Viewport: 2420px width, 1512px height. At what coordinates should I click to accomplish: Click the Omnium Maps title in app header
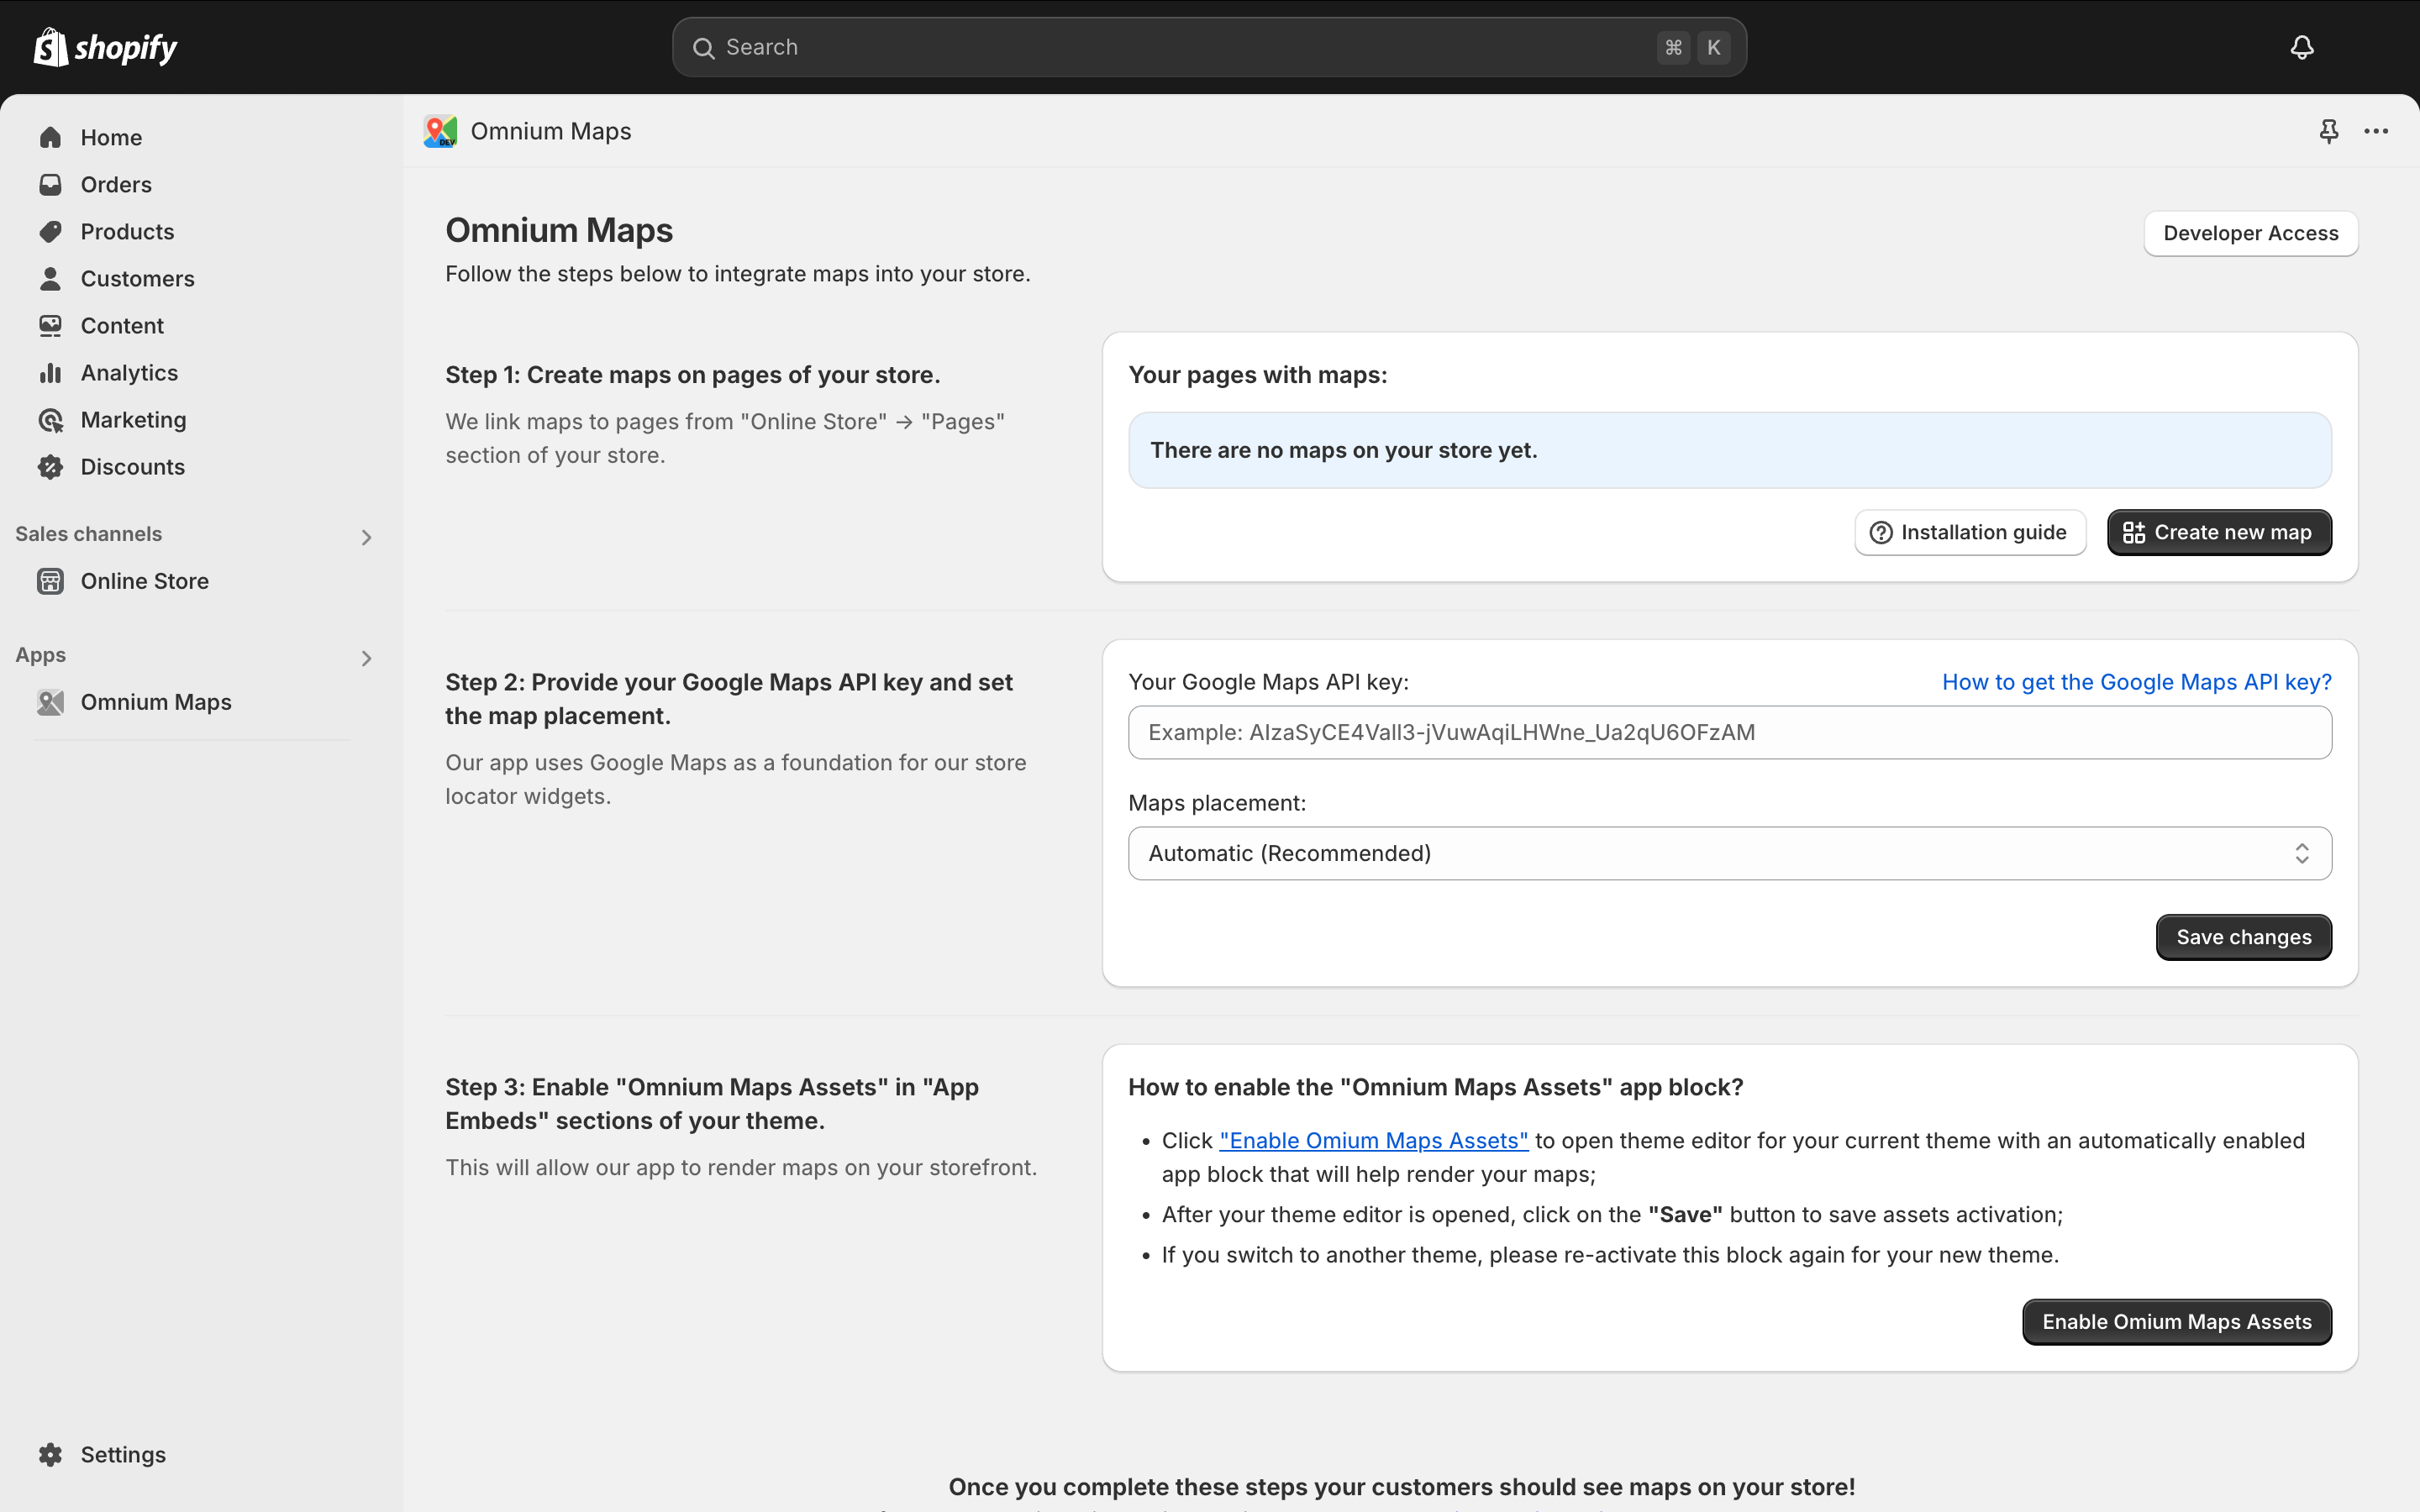tap(550, 131)
